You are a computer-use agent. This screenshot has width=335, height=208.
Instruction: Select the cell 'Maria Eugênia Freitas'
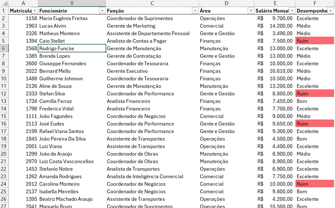pyautogui.click(x=72, y=18)
